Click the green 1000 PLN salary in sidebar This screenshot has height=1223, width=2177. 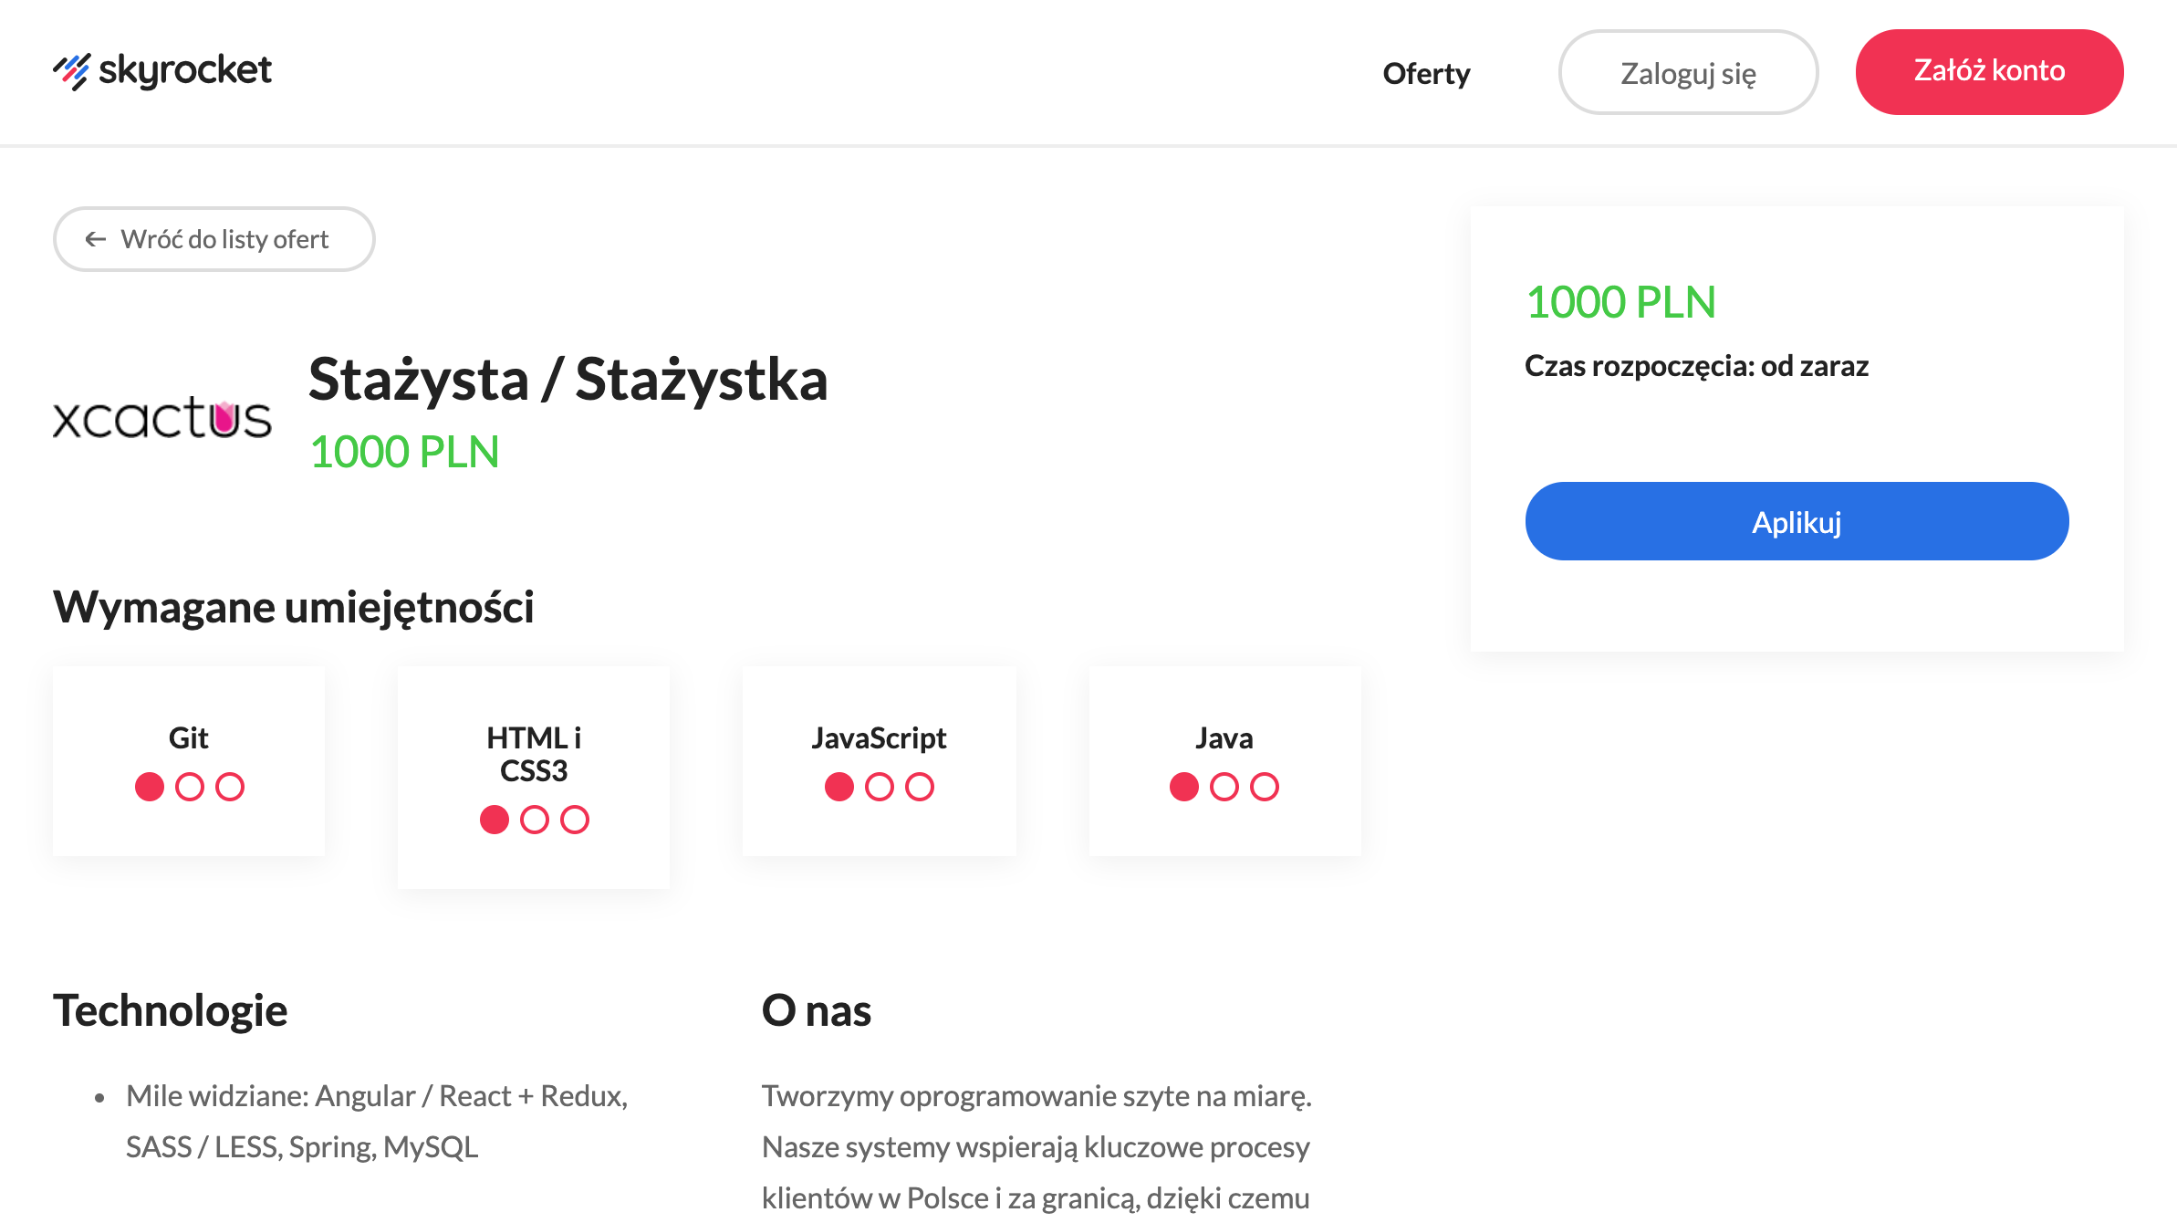coord(1620,302)
